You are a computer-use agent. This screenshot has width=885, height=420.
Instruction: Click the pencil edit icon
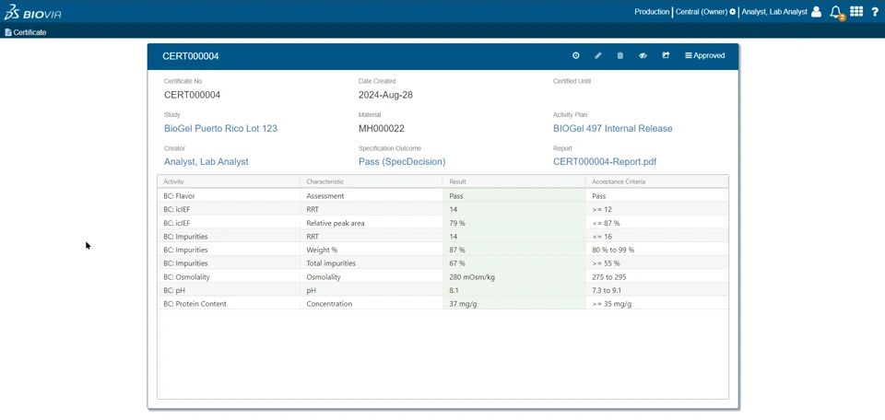click(598, 56)
